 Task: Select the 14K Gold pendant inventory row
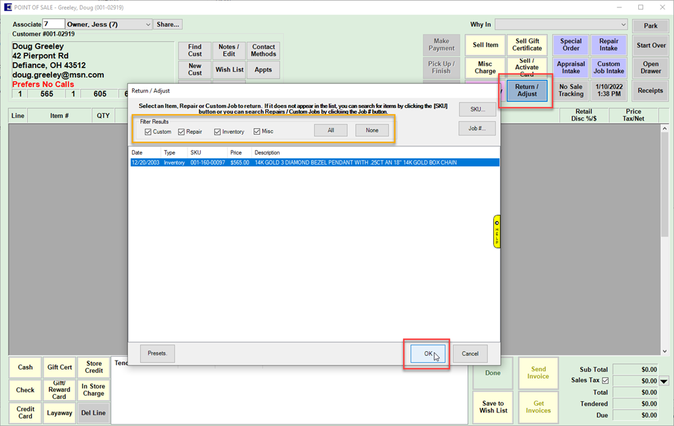click(313, 162)
